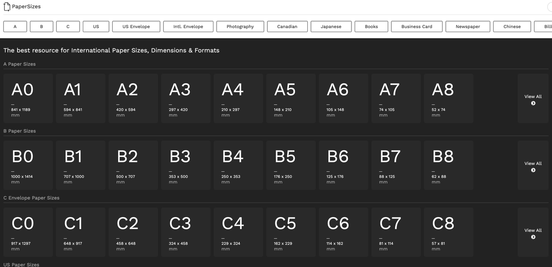The image size is (552, 267).
Task: Show Canadian paper sizes
Action: pyautogui.click(x=287, y=27)
